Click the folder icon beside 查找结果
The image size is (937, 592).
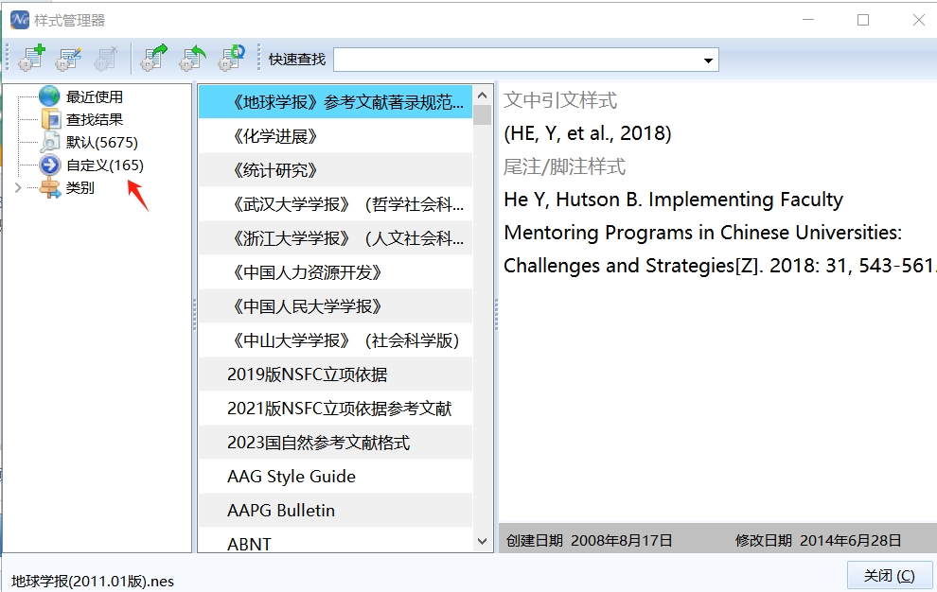(51, 119)
